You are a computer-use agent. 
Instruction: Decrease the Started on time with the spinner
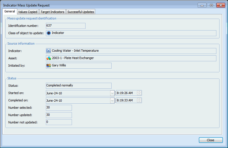139,94
